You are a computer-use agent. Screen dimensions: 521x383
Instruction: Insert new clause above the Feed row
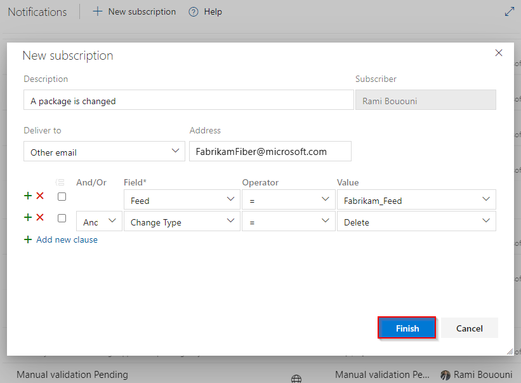[27, 196]
